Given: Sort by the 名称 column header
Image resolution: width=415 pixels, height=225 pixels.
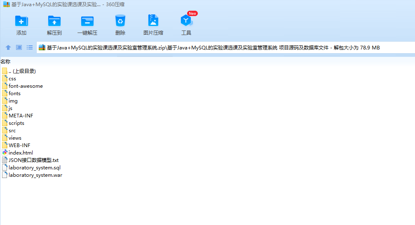Looking at the screenshot, I should [x=5, y=62].
